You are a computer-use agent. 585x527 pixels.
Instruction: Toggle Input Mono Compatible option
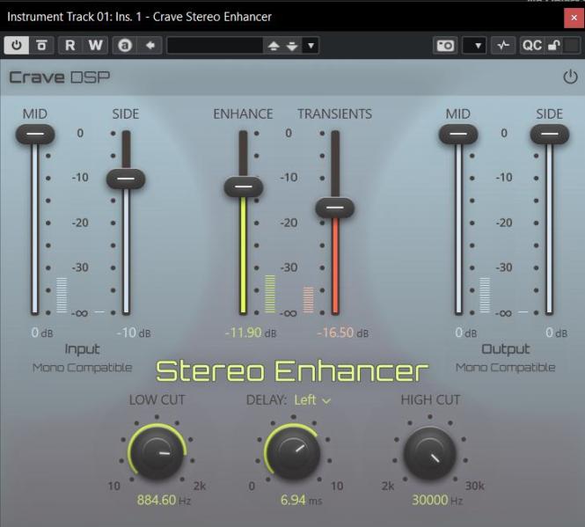82,368
